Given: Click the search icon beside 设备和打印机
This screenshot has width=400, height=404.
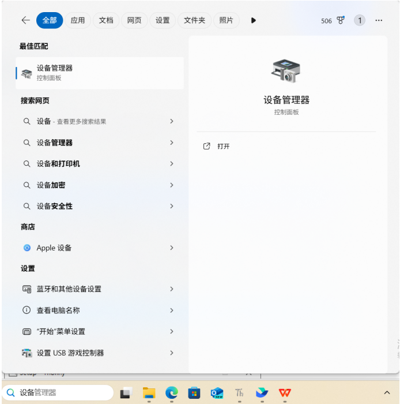Looking at the screenshot, I should coord(27,163).
